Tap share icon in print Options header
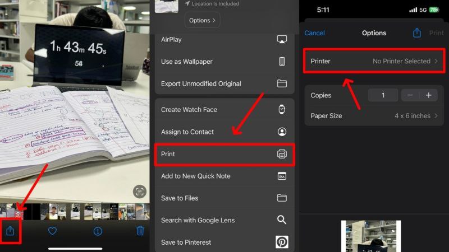Viewport: 449px width, 252px height. [x=417, y=33]
